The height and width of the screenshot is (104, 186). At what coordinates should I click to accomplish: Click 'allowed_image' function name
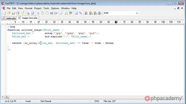[31, 30]
